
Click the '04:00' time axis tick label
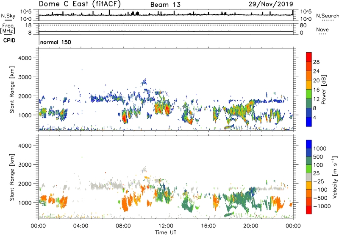(x=81, y=226)
